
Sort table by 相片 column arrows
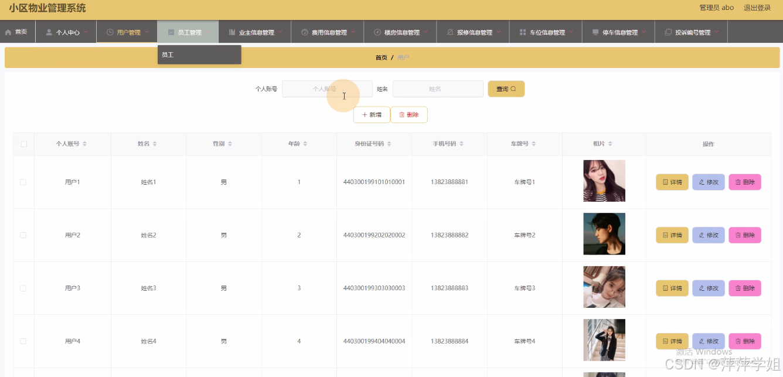(610, 144)
